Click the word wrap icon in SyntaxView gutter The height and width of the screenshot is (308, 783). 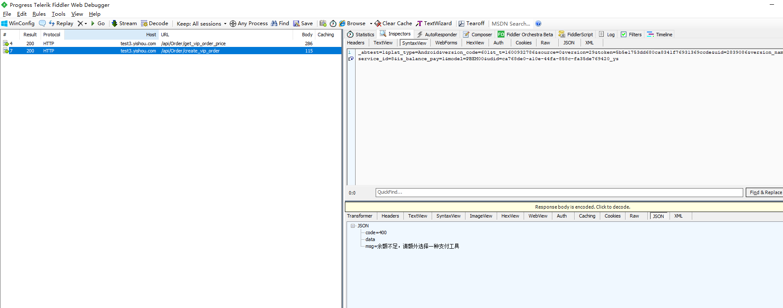(x=351, y=59)
